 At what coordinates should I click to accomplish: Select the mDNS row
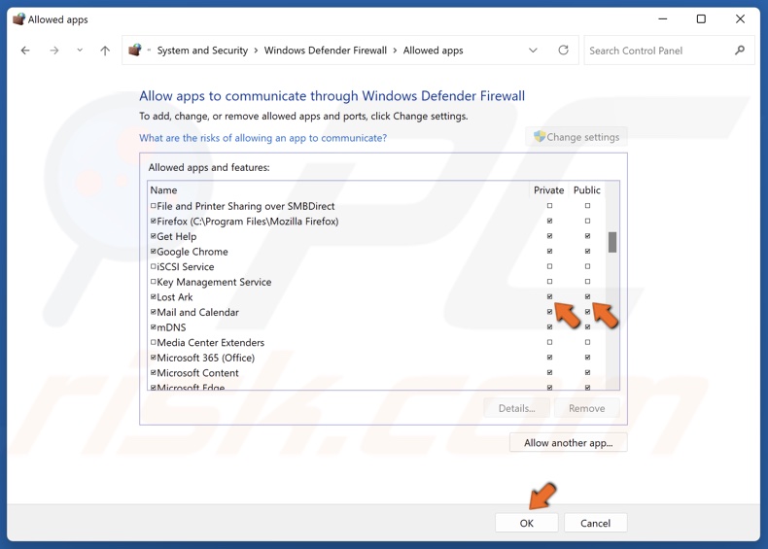tap(376, 327)
